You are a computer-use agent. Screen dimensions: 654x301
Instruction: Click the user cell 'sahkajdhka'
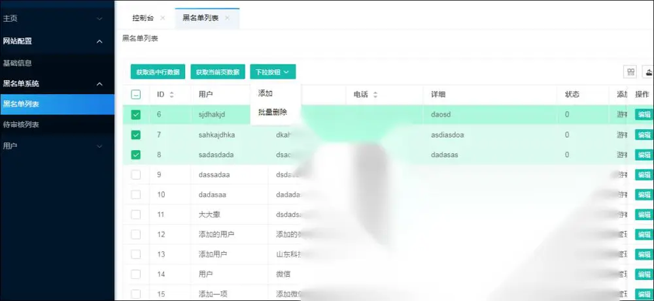217,135
